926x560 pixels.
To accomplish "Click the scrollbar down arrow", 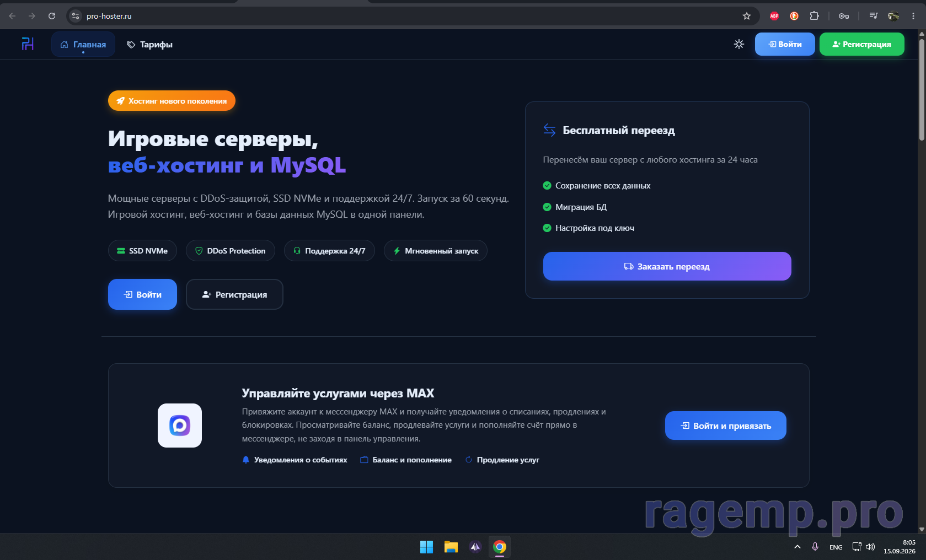I will pos(922,529).
